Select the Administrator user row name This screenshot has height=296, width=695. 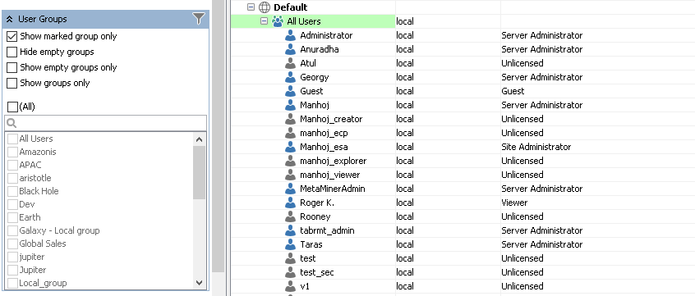pos(326,35)
